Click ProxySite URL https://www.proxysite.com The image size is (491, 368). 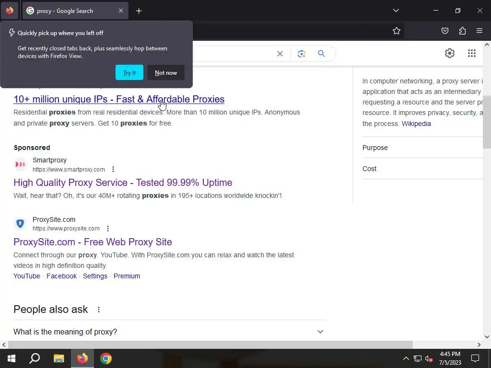(66, 229)
